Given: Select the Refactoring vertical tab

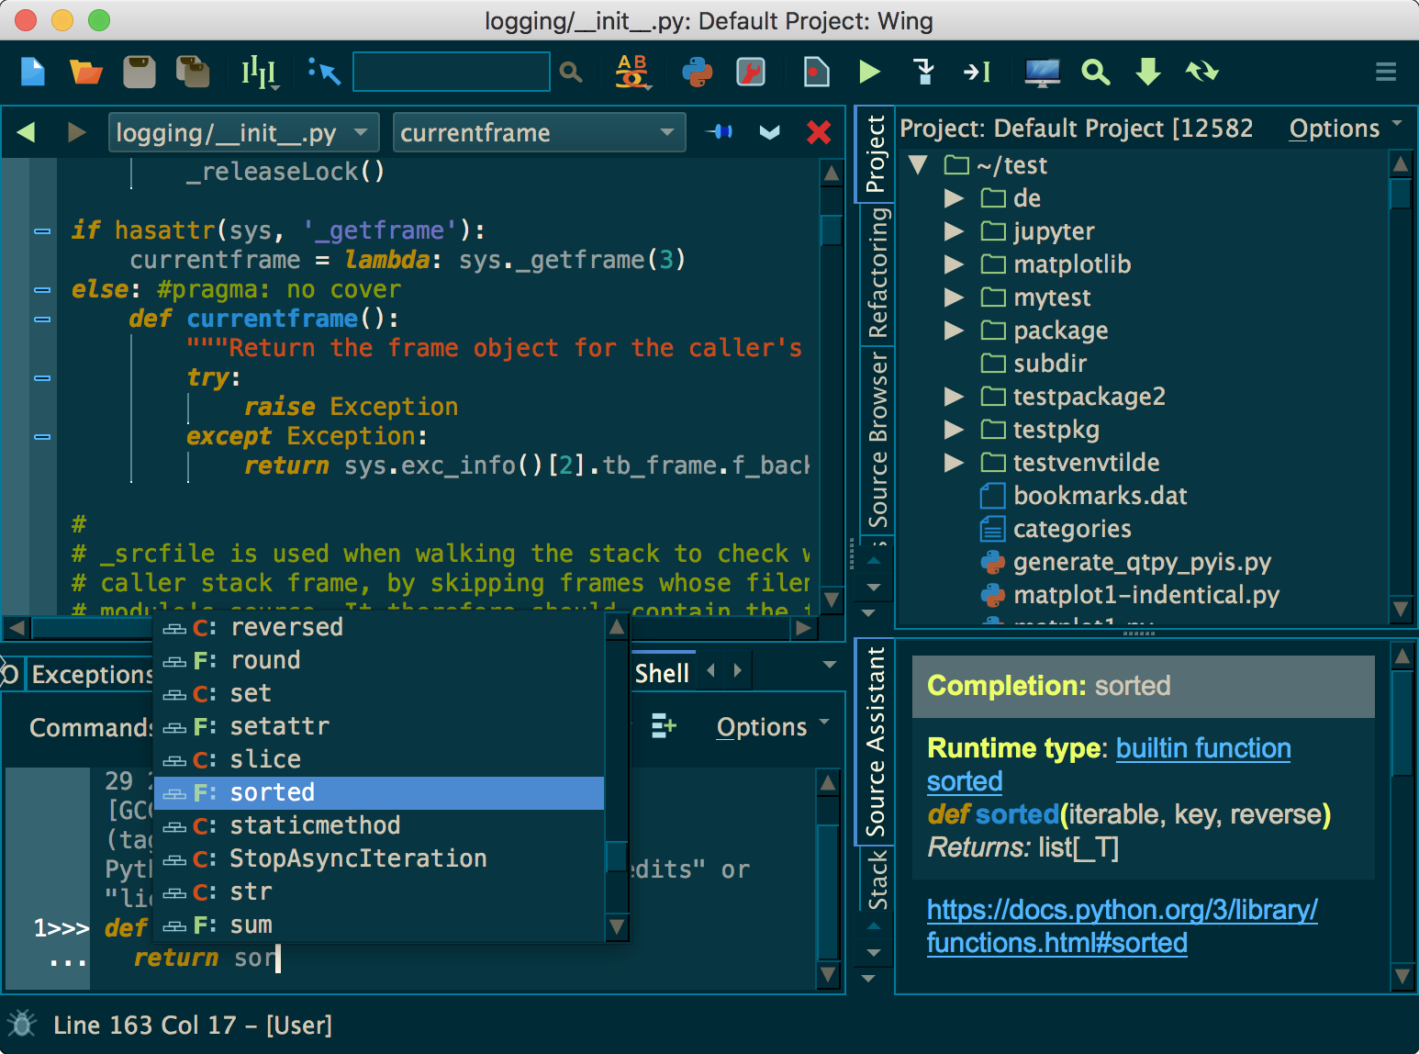Looking at the screenshot, I should tap(877, 273).
